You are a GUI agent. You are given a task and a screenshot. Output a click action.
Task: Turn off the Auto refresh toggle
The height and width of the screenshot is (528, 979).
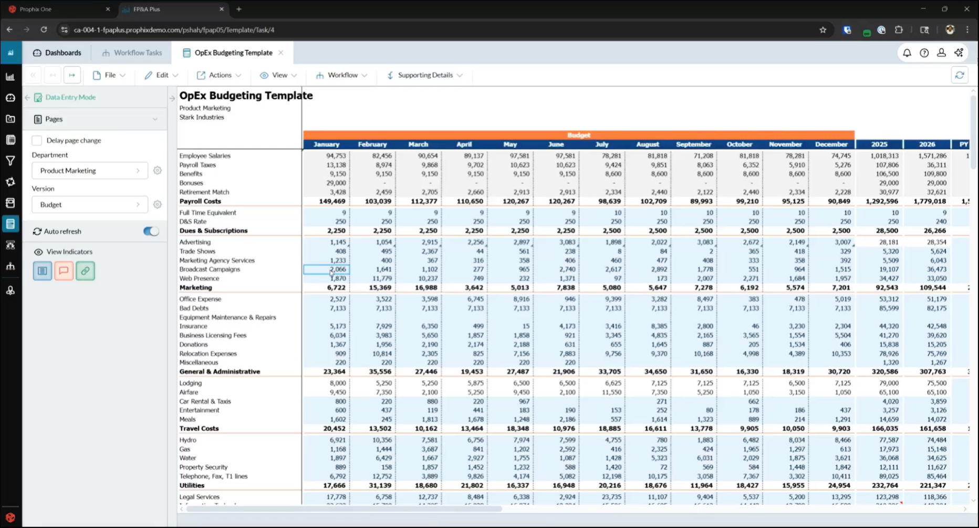tap(151, 231)
